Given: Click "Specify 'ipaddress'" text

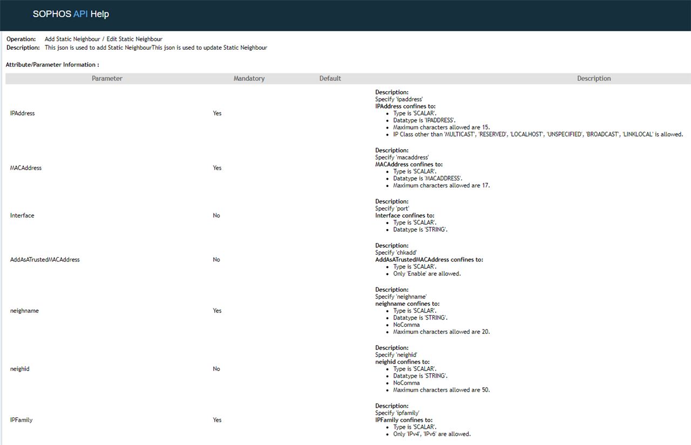Looking at the screenshot, I should pyautogui.click(x=399, y=99).
